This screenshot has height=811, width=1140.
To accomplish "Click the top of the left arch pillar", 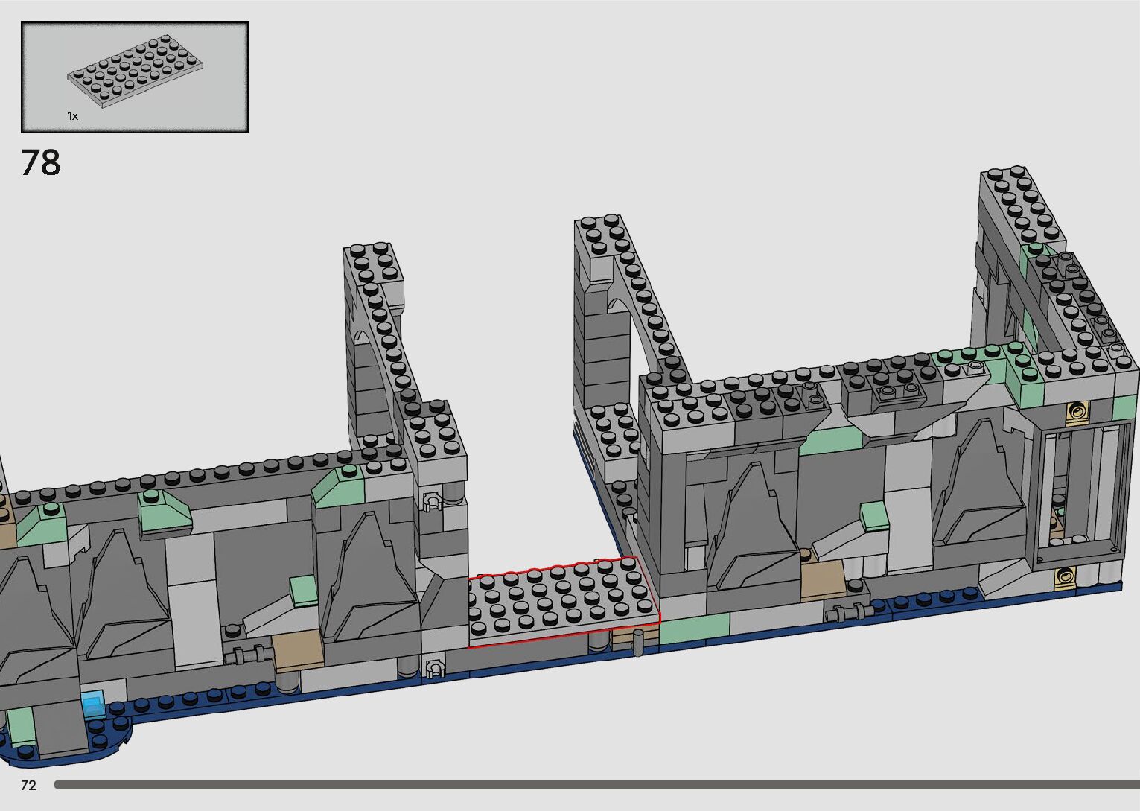I will tap(372, 261).
